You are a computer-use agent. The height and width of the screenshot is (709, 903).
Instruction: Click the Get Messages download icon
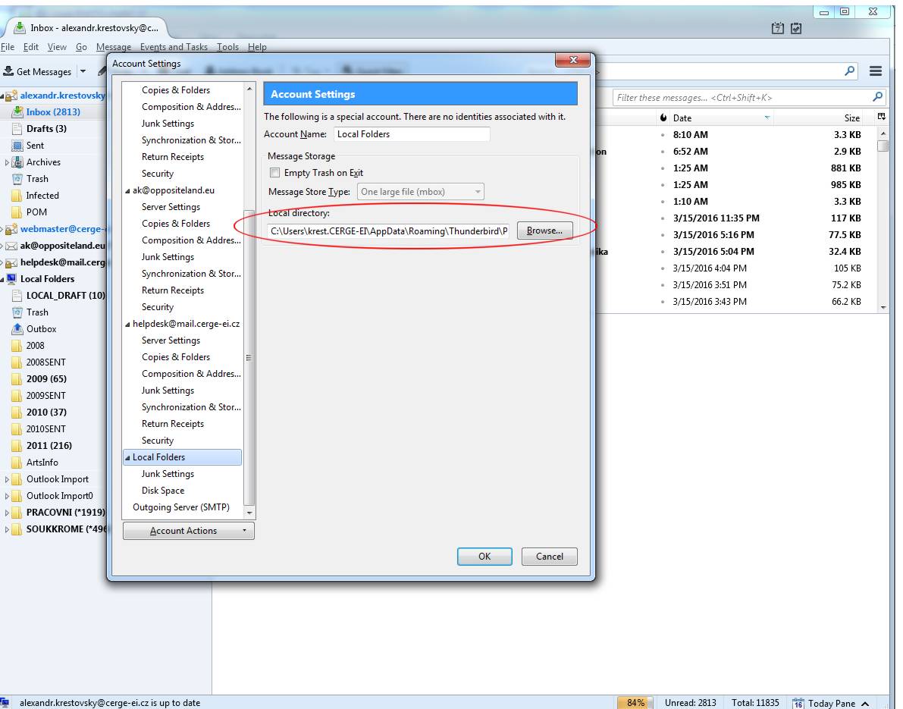[x=8, y=71]
